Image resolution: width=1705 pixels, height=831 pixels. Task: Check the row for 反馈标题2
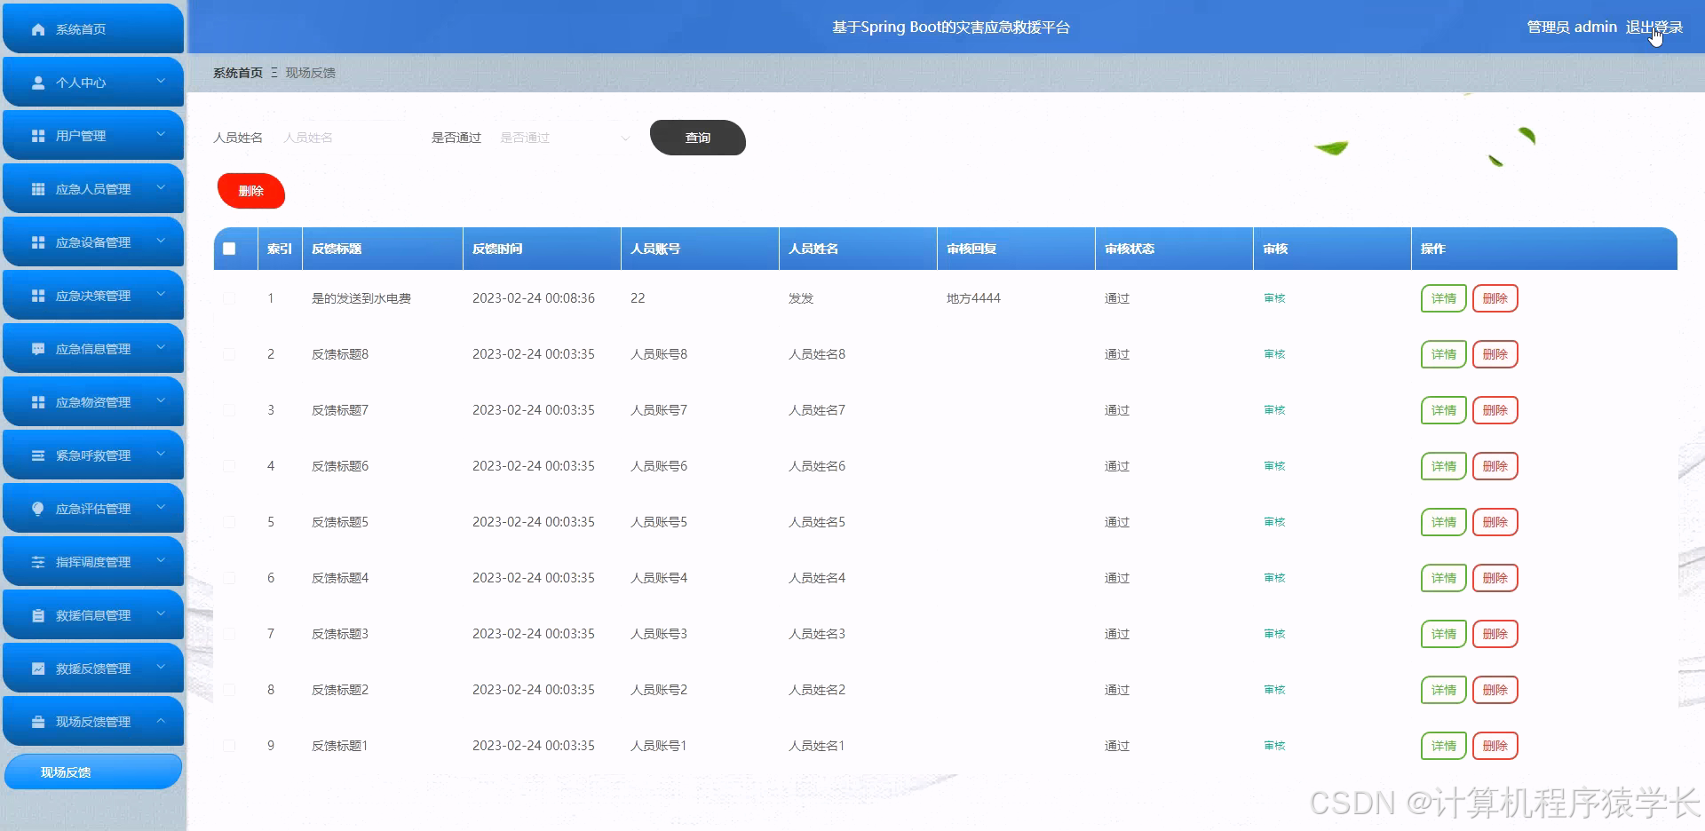click(229, 690)
